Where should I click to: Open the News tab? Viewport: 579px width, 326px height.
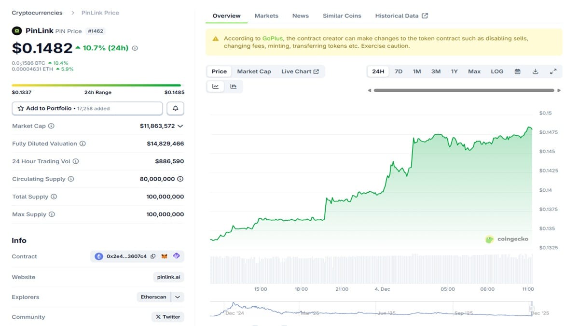coord(300,15)
